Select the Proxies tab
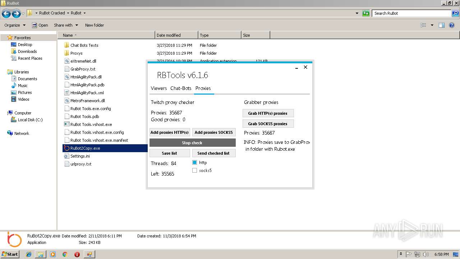Image resolution: width=460 pixels, height=259 pixels. (x=203, y=88)
